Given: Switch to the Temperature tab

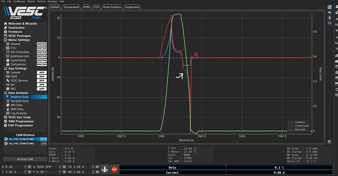Looking at the screenshot, I should pyautogui.click(x=71, y=7).
